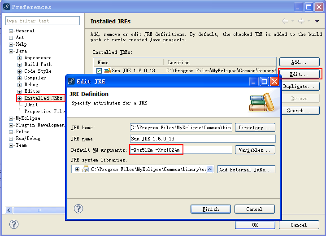Expand the Team tree node
326x236 pixels.
(11, 145)
